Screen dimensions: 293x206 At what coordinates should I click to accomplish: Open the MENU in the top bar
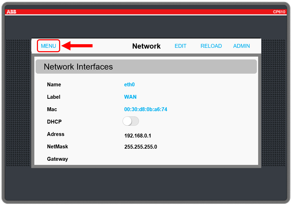pos(49,46)
